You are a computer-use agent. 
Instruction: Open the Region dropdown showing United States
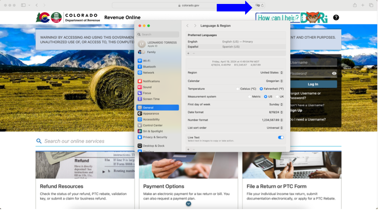point(271,73)
